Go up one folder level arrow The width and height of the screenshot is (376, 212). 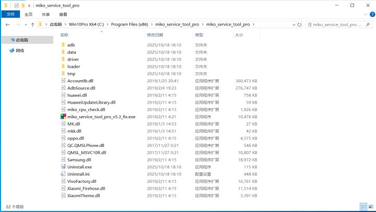tap(32, 24)
